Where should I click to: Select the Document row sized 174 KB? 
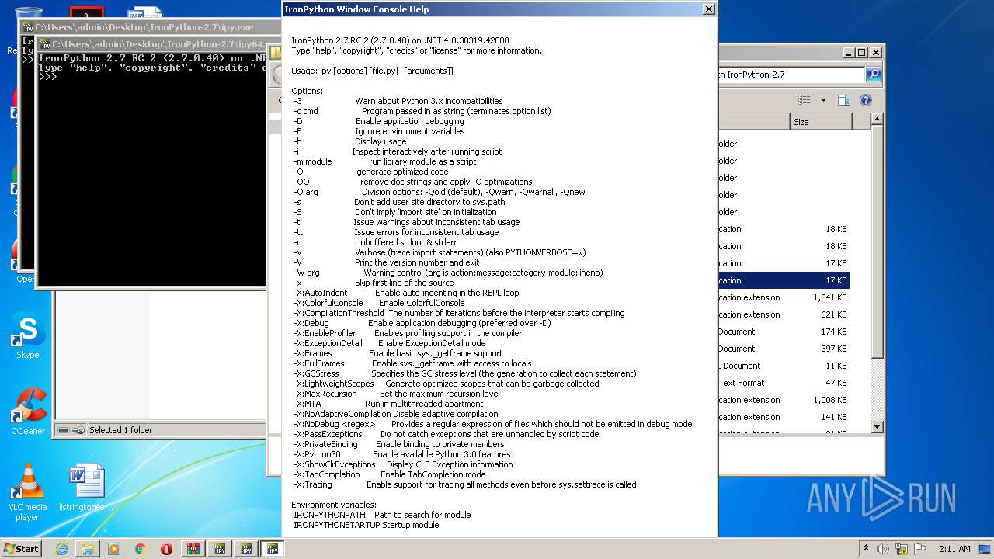[x=784, y=332]
